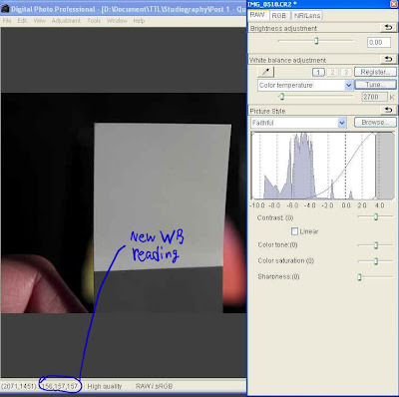Click the RGB reading 156,157,157 in status bar

tap(60, 386)
